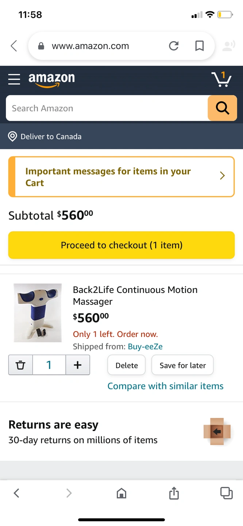
Task: Proceed to checkout with 1 item
Action: [x=121, y=245]
